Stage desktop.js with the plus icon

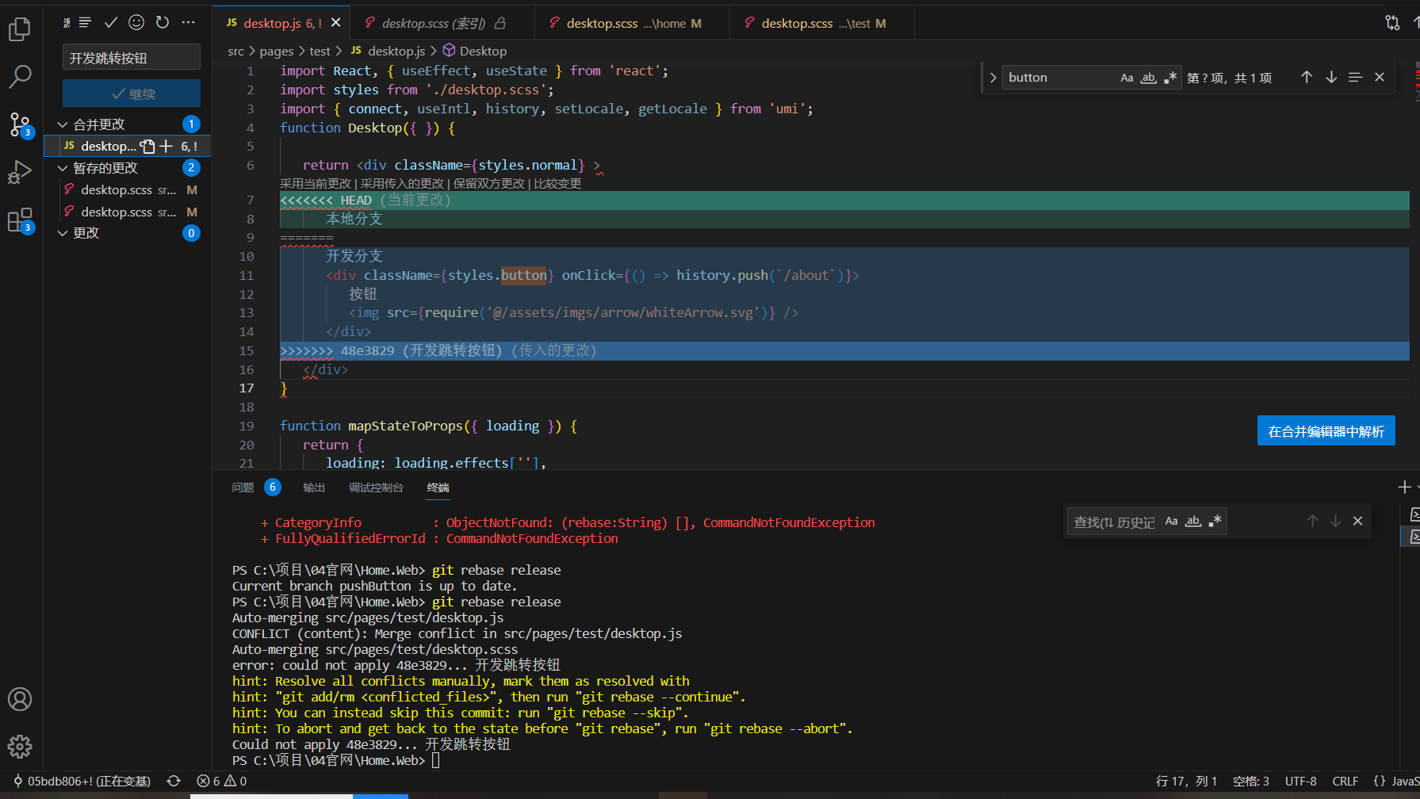pyautogui.click(x=166, y=146)
